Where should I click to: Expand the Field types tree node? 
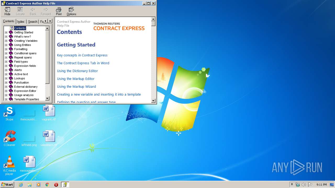pos(6,62)
